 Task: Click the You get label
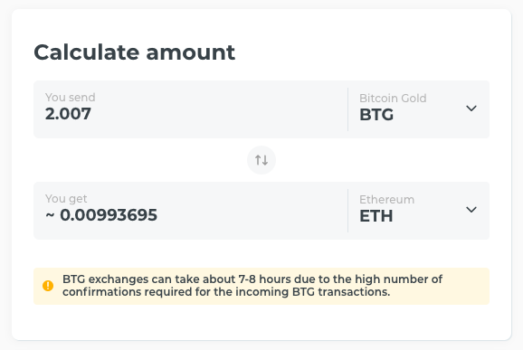point(66,199)
